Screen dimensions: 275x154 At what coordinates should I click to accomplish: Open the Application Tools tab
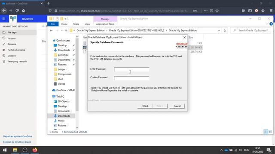[105, 24]
